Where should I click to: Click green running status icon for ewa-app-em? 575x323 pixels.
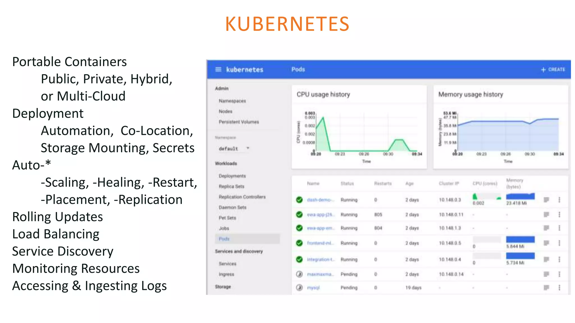click(x=299, y=228)
